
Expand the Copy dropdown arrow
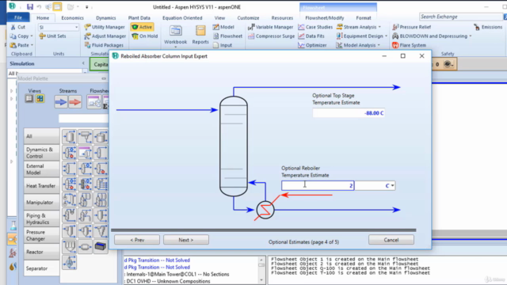click(x=32, y=36)
